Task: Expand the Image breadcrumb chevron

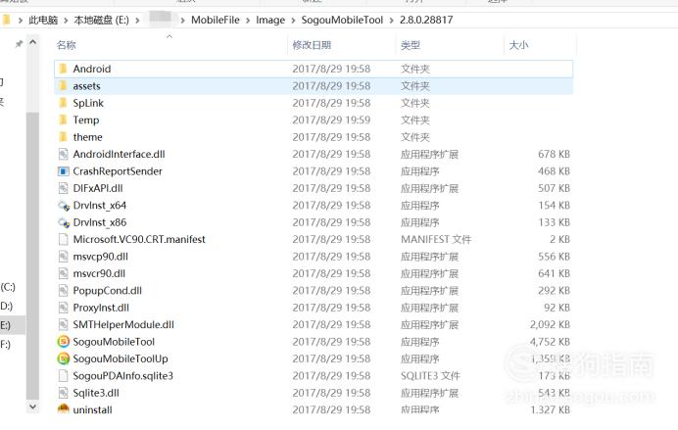Action: point(293,20)
